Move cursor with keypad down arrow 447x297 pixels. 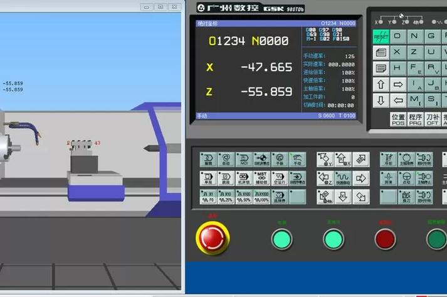[x=381, y=101]
